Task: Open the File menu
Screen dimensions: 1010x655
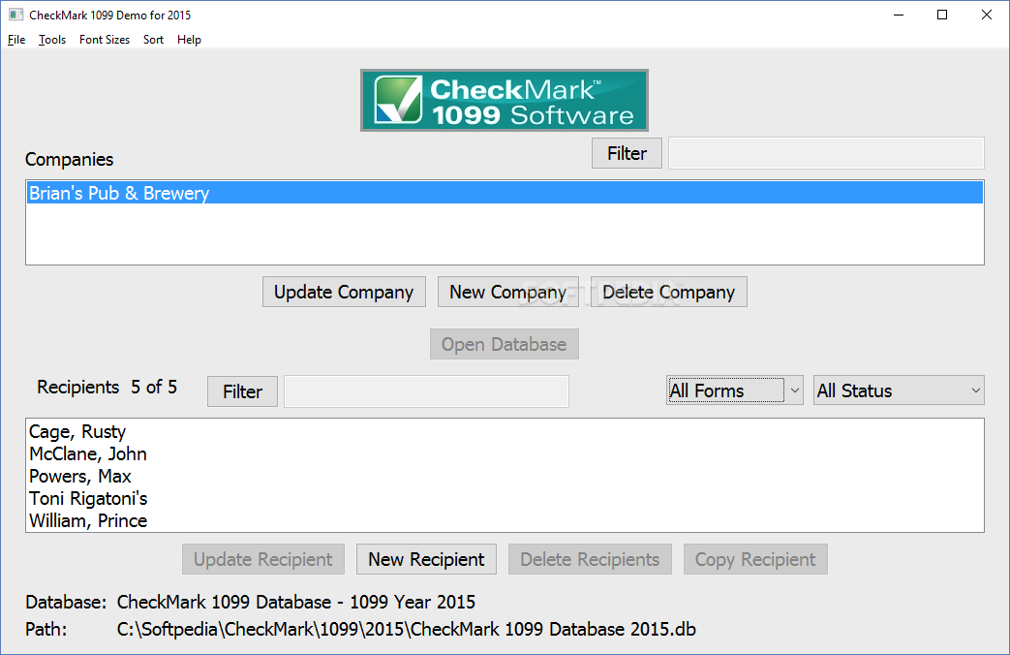Action: point(16,40)
